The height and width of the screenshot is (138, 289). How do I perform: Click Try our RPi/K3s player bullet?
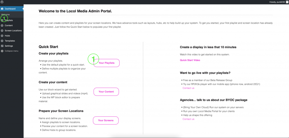[222, 84]
